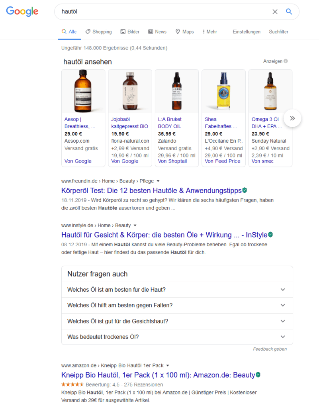Click the 23,90 € price
The width and height of the screenshot is (319, 408).
[260, 134]
